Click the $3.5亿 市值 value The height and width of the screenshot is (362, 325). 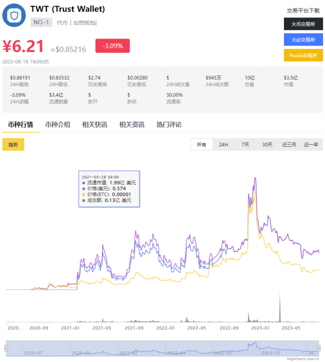(x=290, y=78)
